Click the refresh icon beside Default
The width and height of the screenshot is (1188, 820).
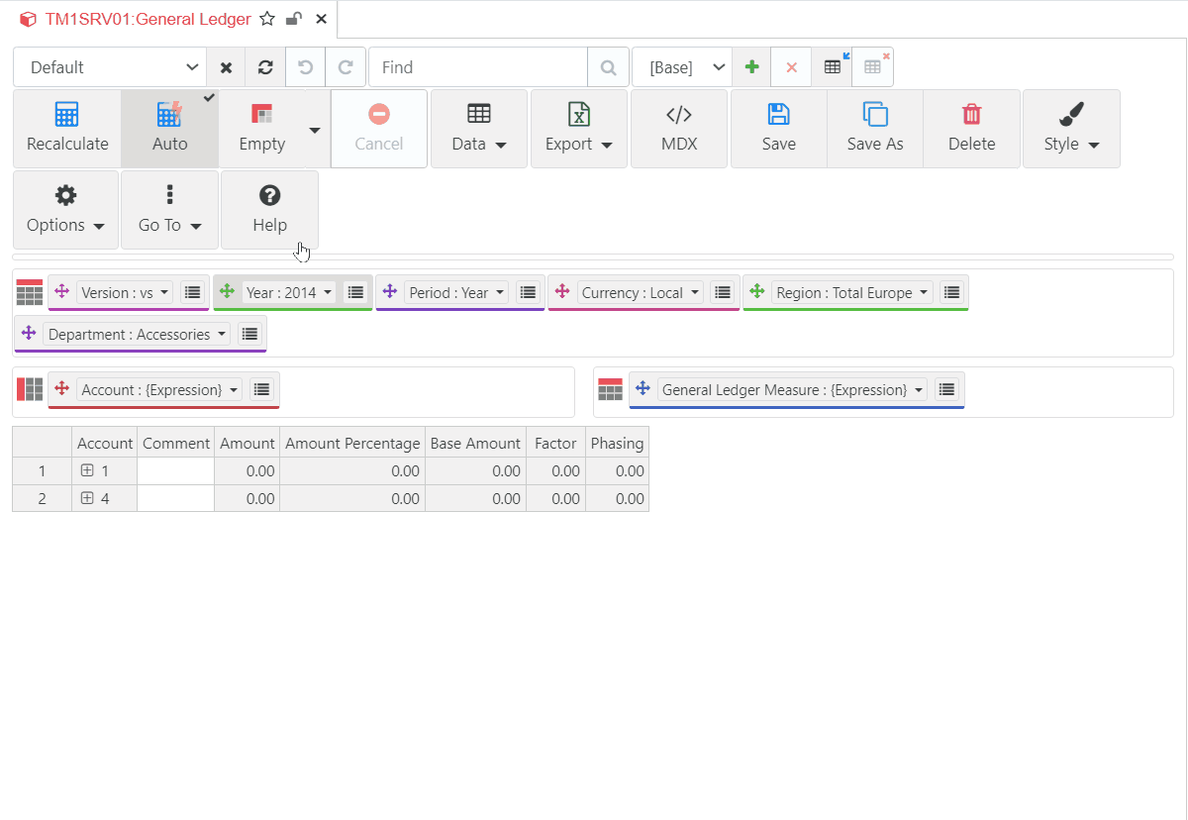(265, 67)
